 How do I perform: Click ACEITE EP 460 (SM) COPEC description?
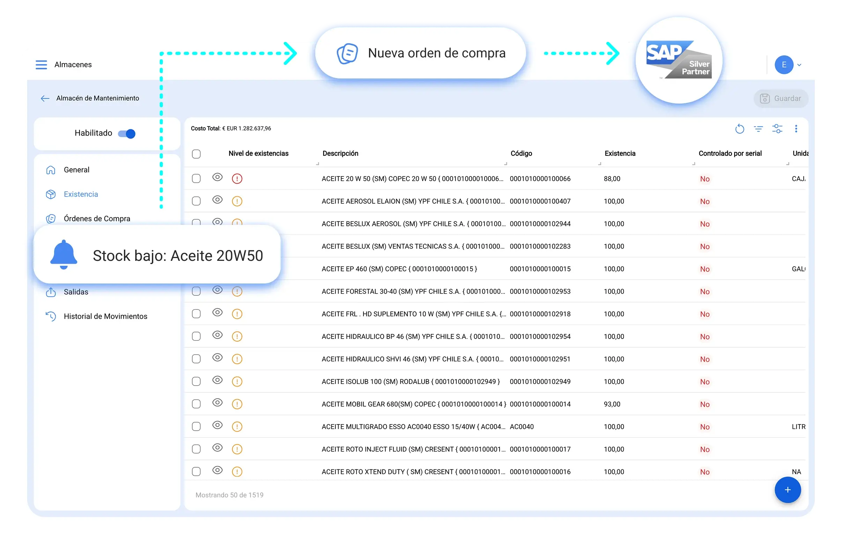tap(399, 269)
